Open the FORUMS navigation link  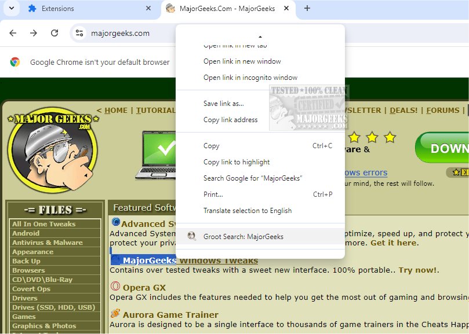pyautogui.click(x=443, y=110)
